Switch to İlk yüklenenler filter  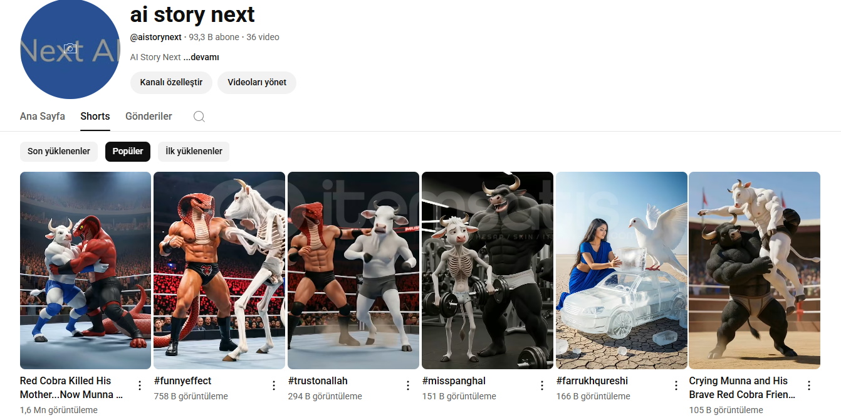point(194,152)
